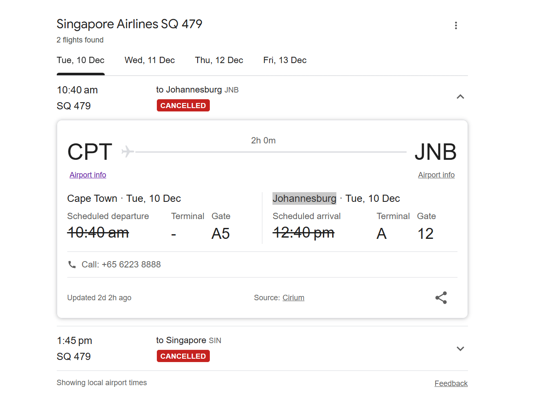Switch to the Wed, 11 Dec tab

150,60
